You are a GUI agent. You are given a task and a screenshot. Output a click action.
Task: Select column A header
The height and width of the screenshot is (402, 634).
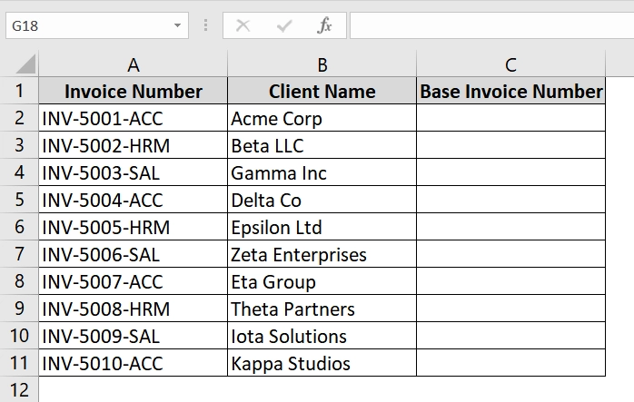point(133,64)
